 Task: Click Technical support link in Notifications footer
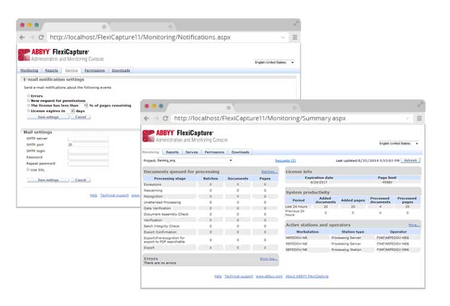pos(114,195)
